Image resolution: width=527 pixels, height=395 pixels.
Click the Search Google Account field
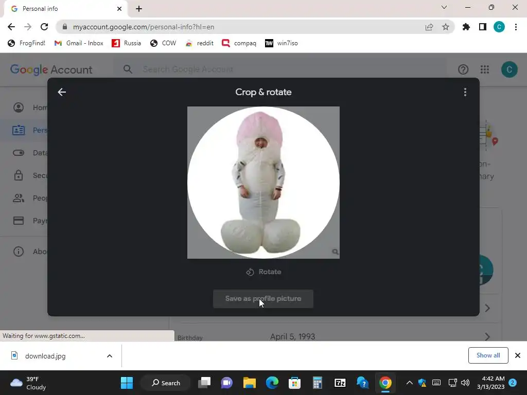279,69
